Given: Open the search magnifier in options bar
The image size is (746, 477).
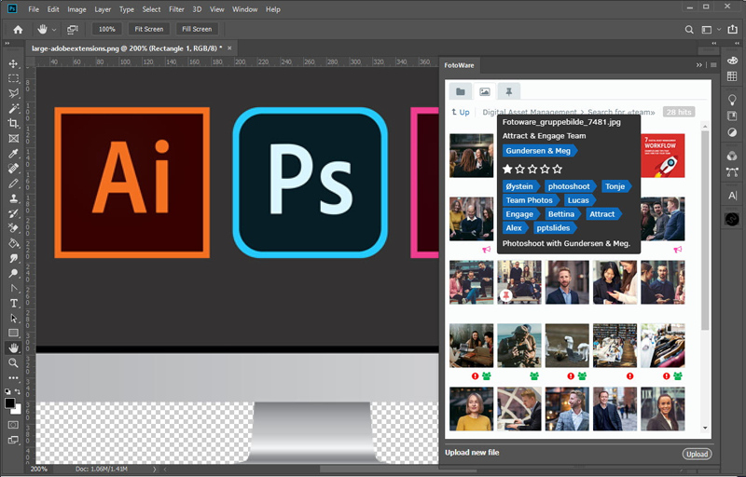Looking at the screenshot, I should pos(689,30).
